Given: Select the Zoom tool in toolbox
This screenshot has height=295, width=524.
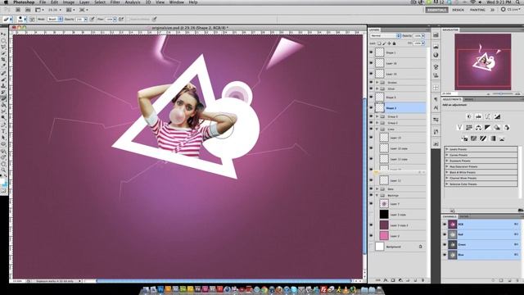Looking at the screenshot, I should pos(3,170).
